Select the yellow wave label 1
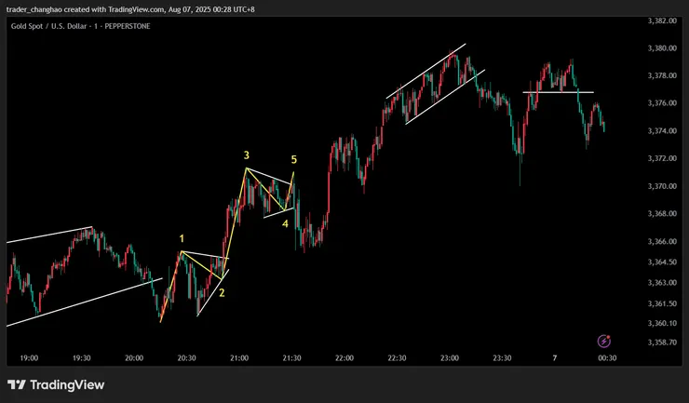The width and height of the screenshot is (689, 403). (182, 238)
